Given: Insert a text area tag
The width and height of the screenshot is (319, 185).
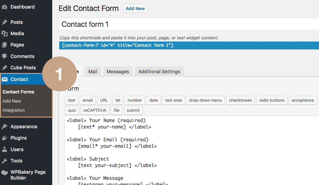Looking at the screenshot, I should 173,100.
